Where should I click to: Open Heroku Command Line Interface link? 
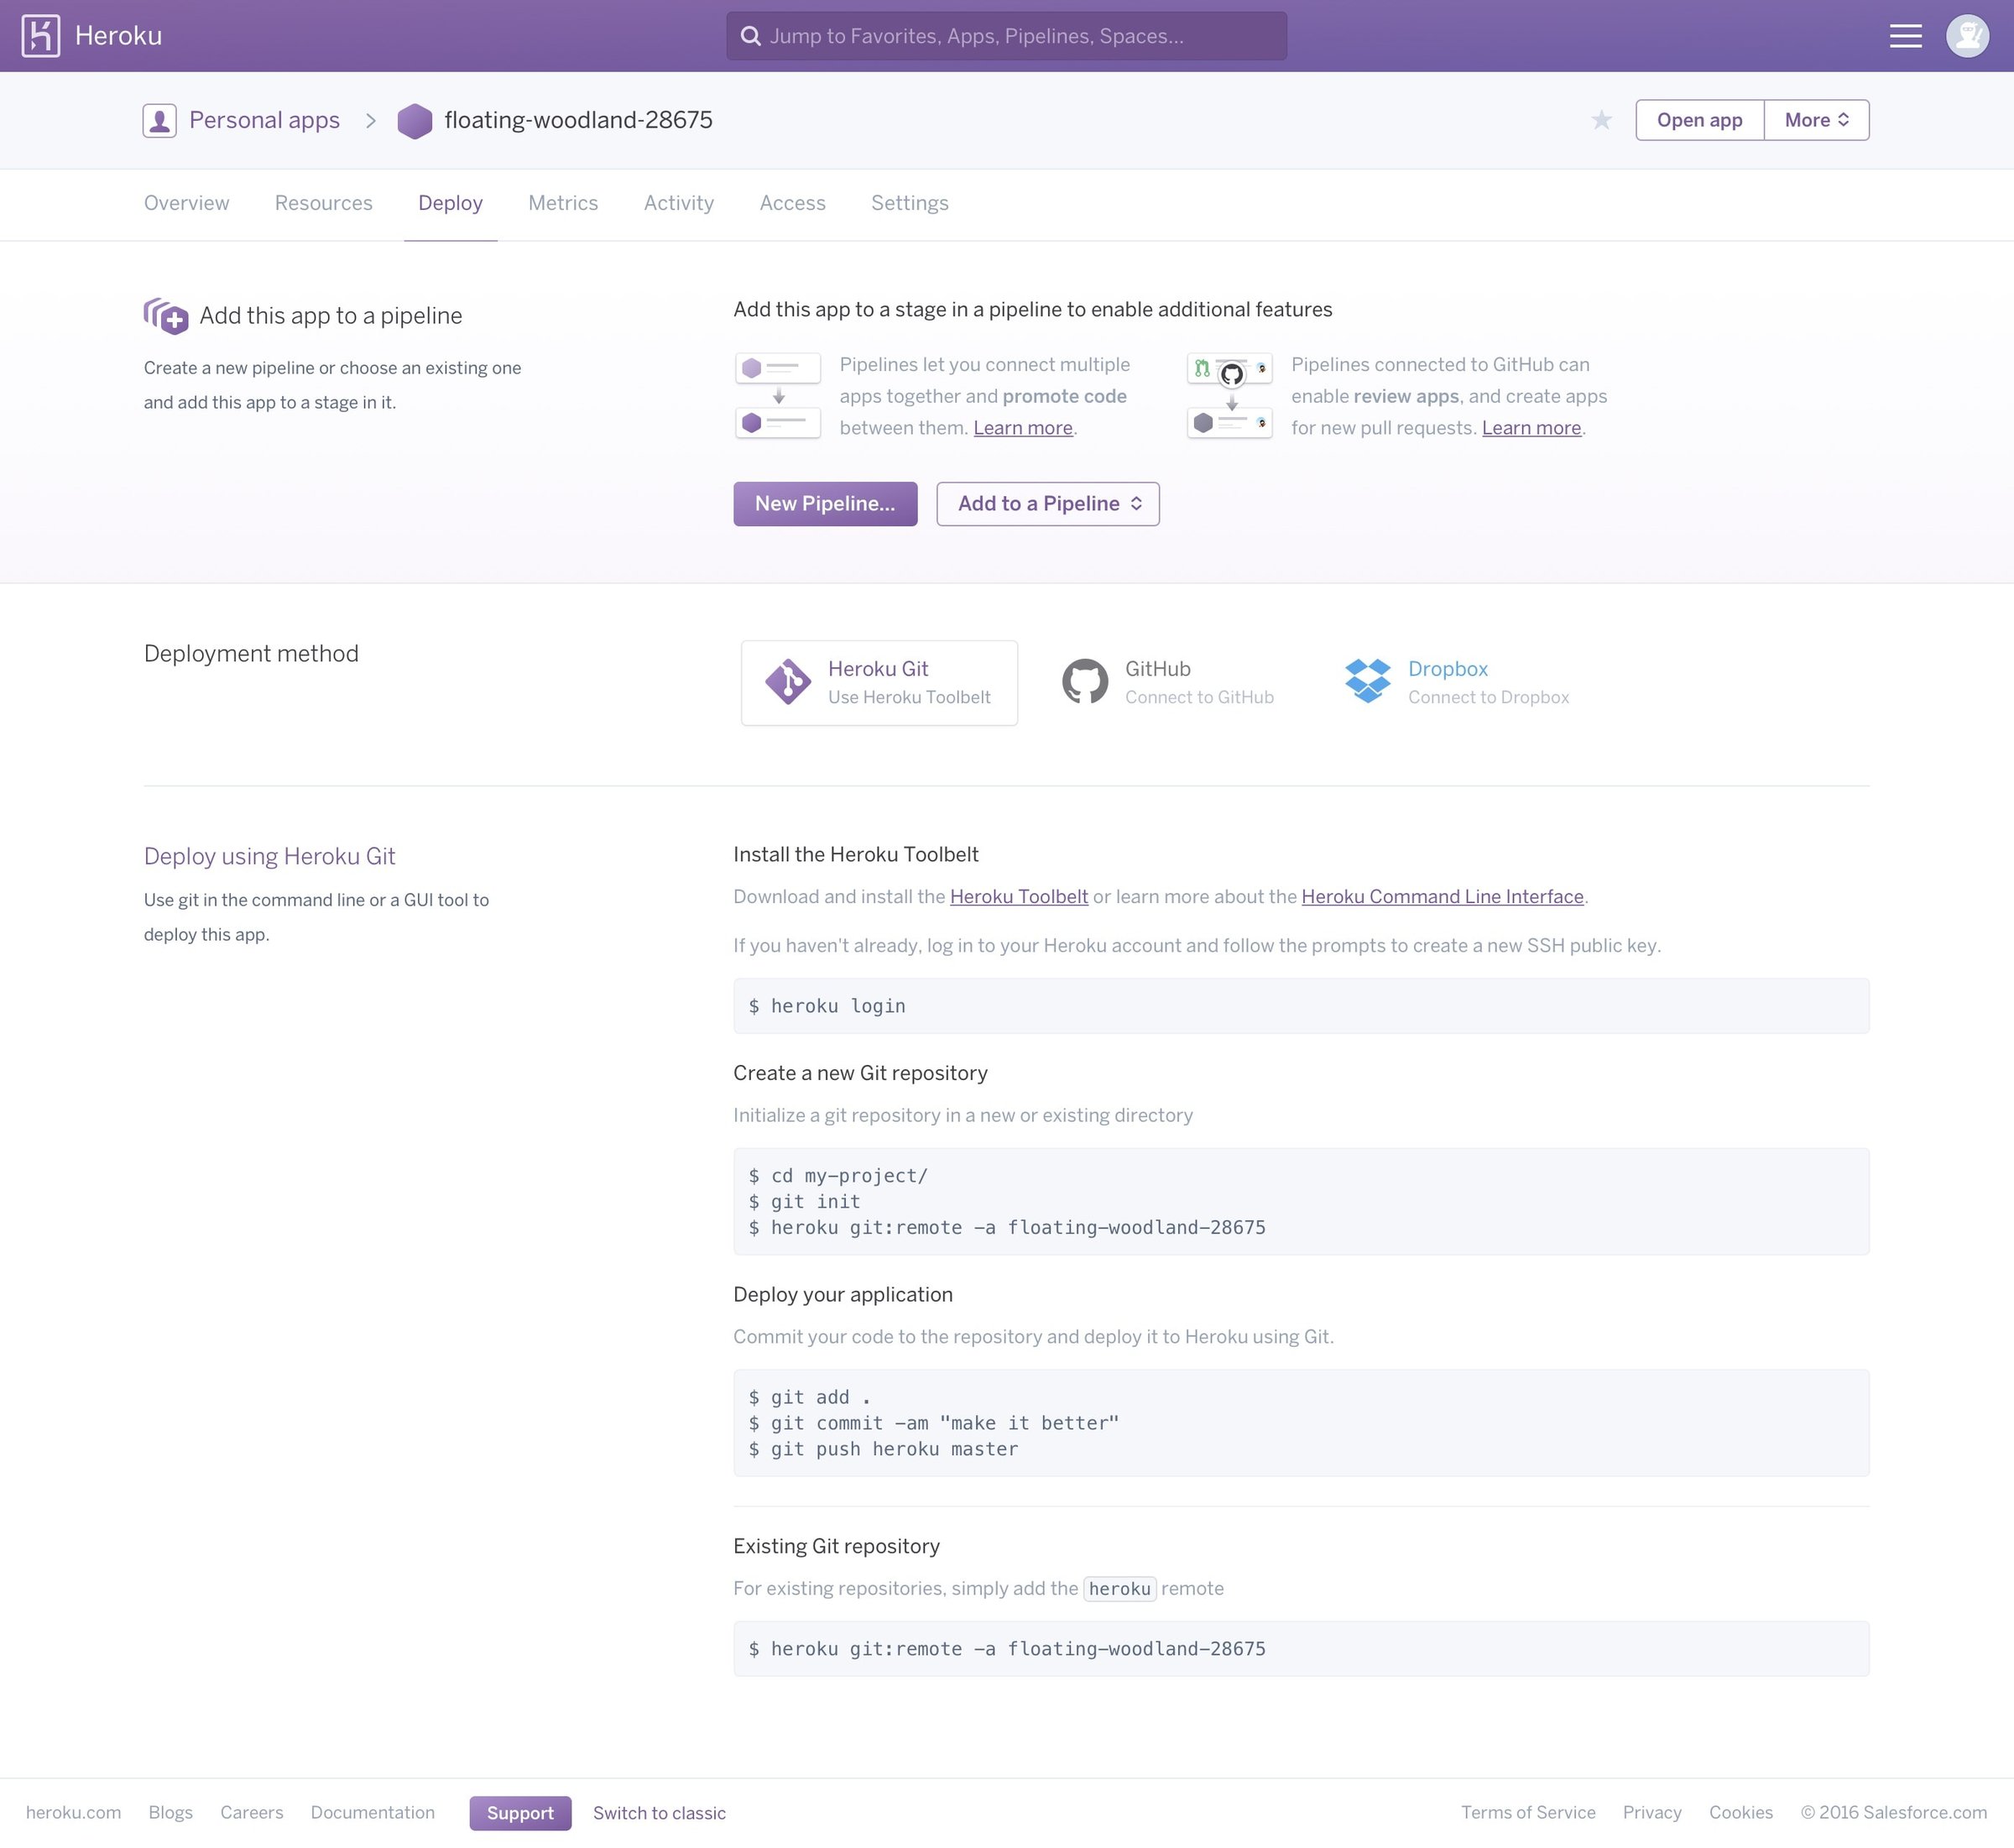click(1442, 897)
